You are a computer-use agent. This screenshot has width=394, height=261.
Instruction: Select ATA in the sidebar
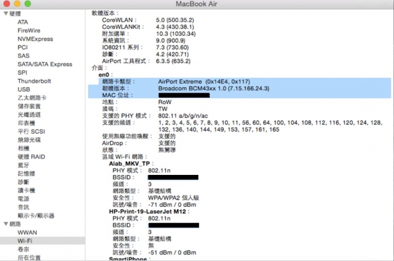(x=22, y=22)
